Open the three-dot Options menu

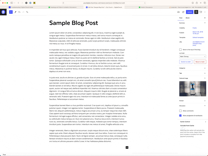(x=205, y=12)
